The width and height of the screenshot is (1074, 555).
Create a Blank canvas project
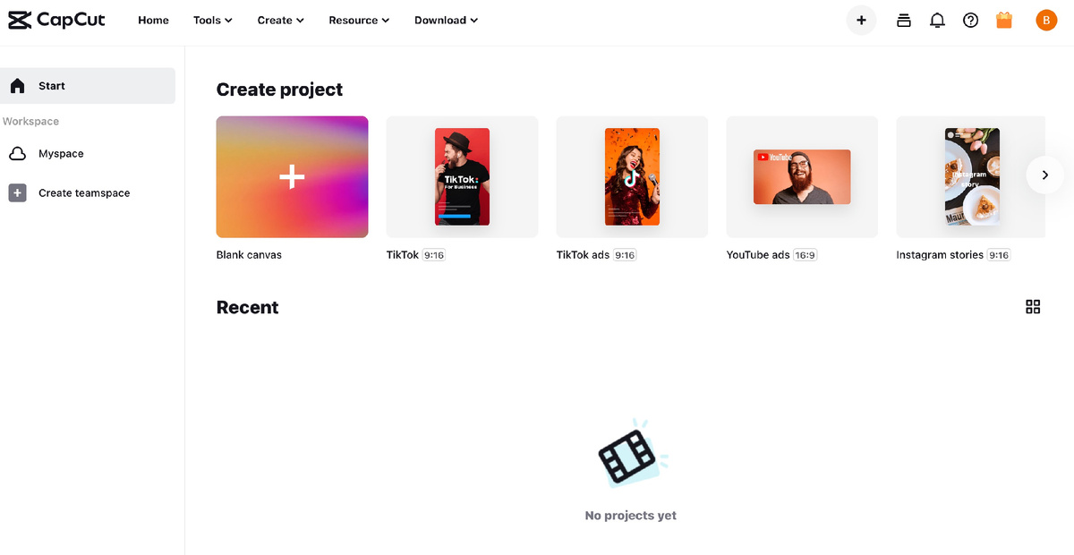pyautogui.click(x=292, y=176)
